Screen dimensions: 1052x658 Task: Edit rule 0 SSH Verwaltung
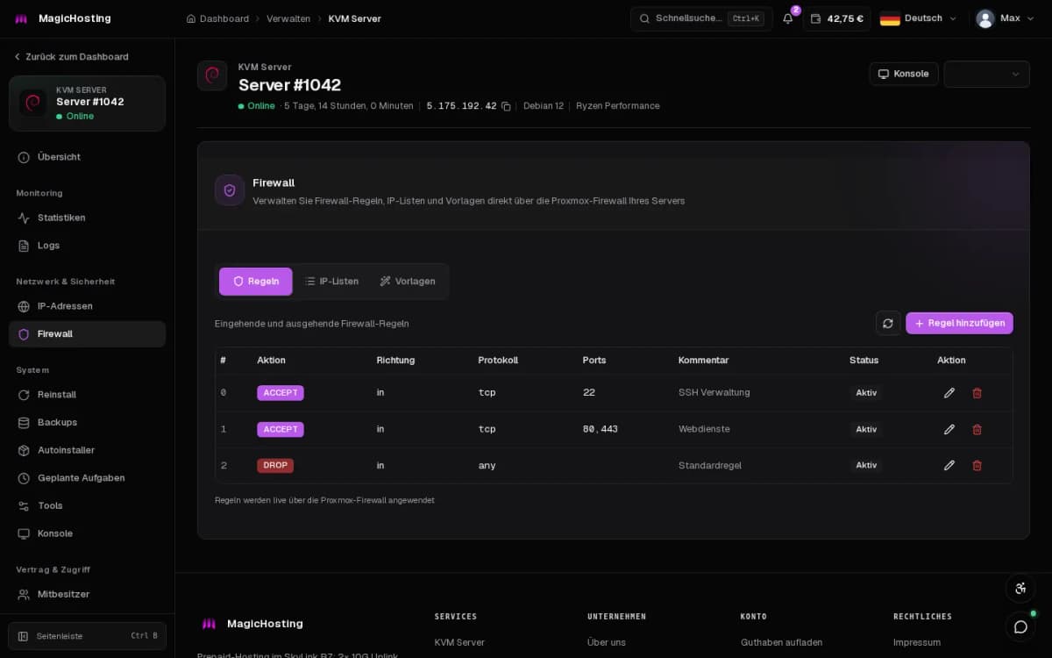click(949, 393)
